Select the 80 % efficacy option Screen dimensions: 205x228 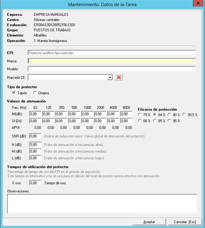tap(140, 121)
